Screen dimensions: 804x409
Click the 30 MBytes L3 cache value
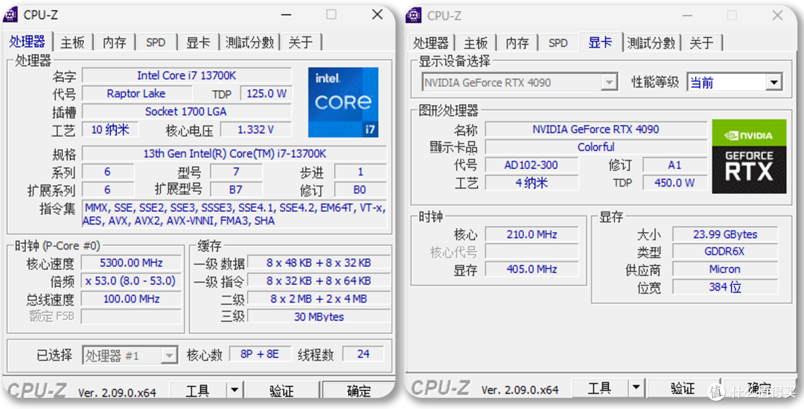point(319,317)
